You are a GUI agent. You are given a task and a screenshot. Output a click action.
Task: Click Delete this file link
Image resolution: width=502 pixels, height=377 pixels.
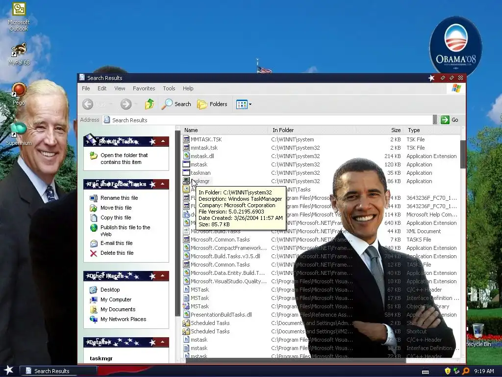pos(117,253)
